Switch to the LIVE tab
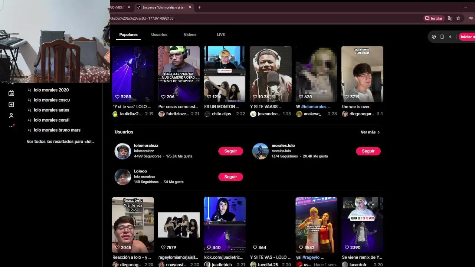The height and width of the screenshot is (267, 475). point(221,34)
